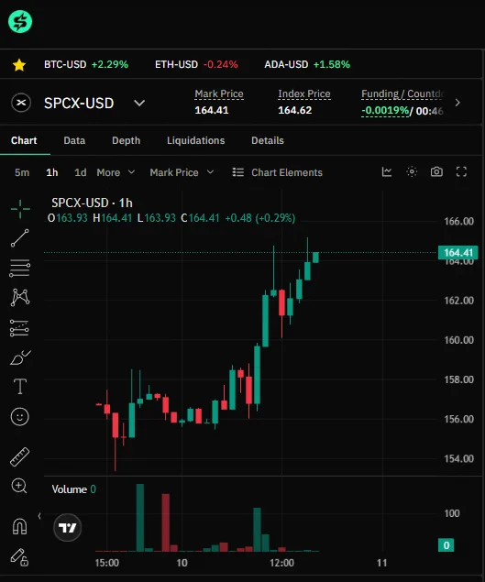
Task: Click the 166.00 price axis label
Action: pos(459,222)
